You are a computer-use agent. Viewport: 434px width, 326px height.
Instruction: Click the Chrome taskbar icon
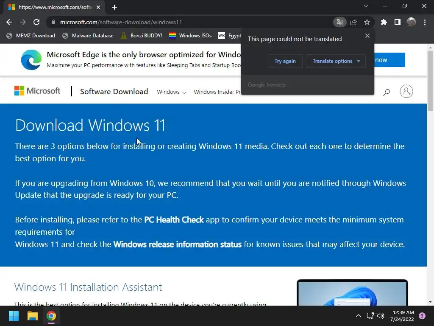coord(51,316)
